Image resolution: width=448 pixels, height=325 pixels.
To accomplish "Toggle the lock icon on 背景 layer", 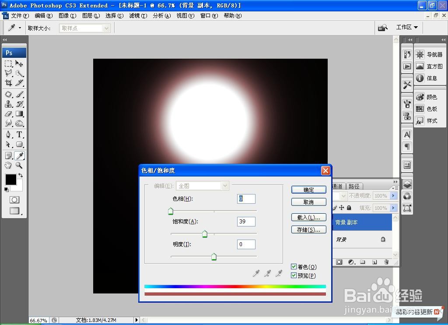I will (382, 239).
